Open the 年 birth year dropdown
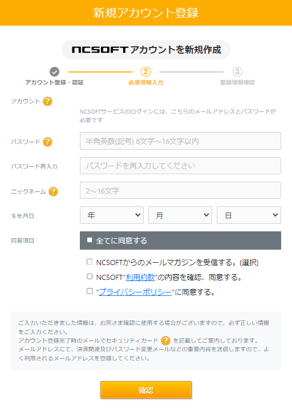 112,215
